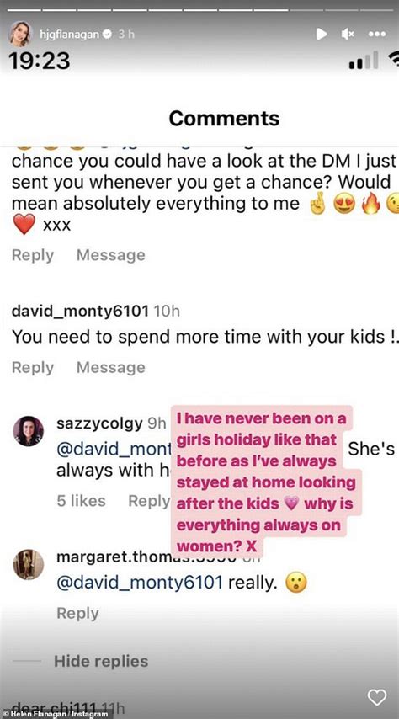
Task: Open margaret.thomas profile avatar
Action: [x=28, y=564]
